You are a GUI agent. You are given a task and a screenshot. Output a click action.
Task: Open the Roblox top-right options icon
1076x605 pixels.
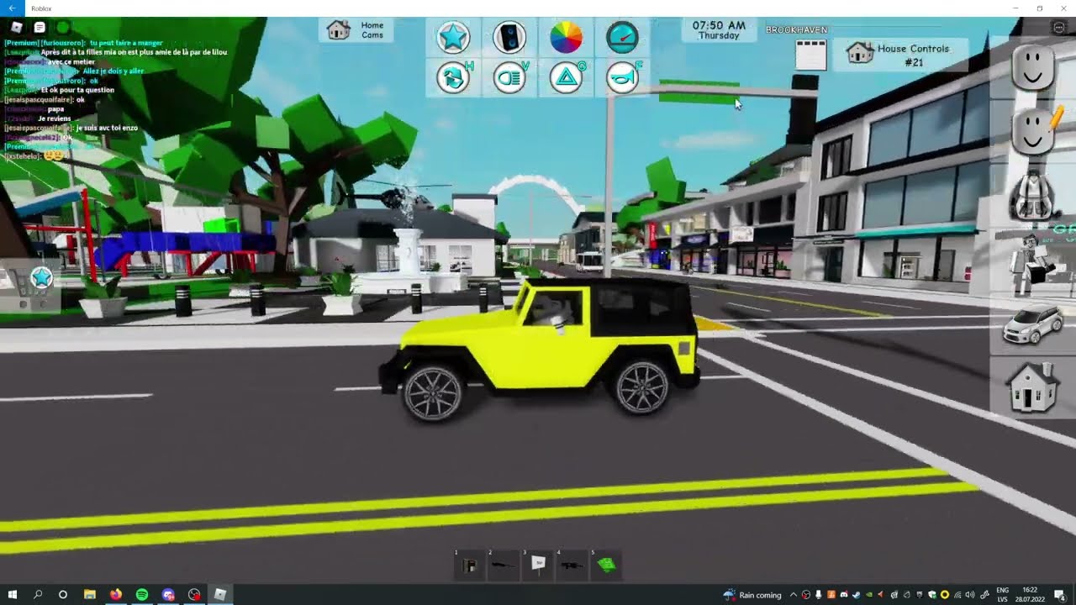(x=1058, y=28)
